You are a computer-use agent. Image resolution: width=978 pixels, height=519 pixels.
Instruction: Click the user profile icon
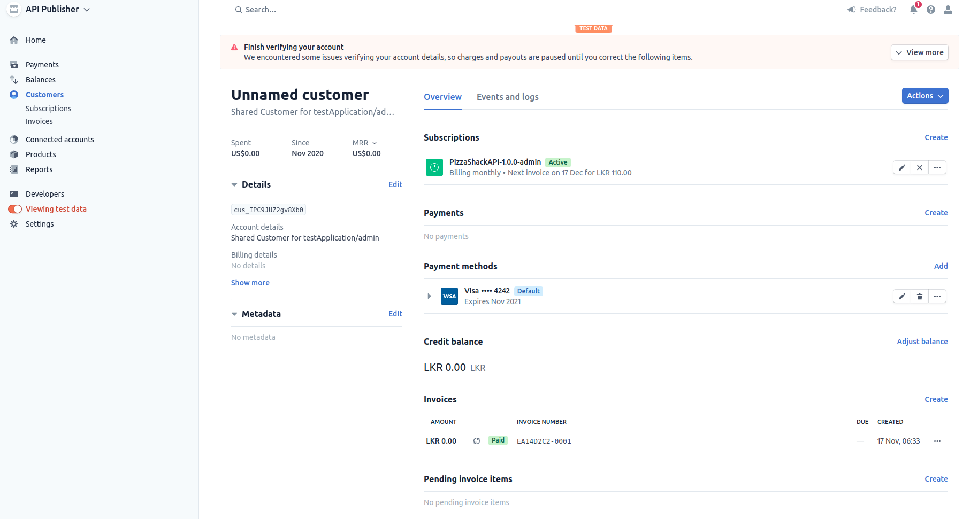coord(948,9)
